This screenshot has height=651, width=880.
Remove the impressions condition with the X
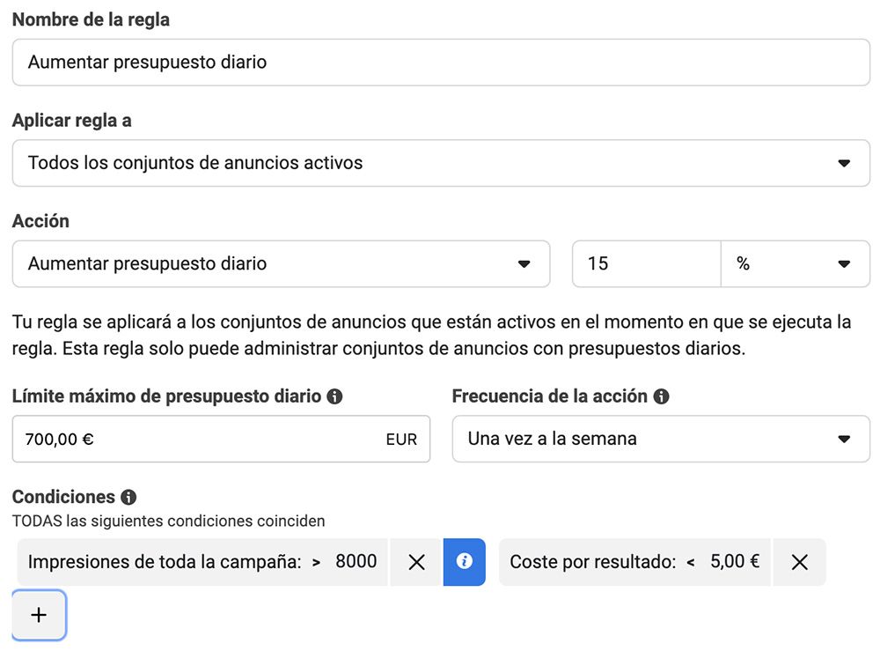(x=415, y=562)
